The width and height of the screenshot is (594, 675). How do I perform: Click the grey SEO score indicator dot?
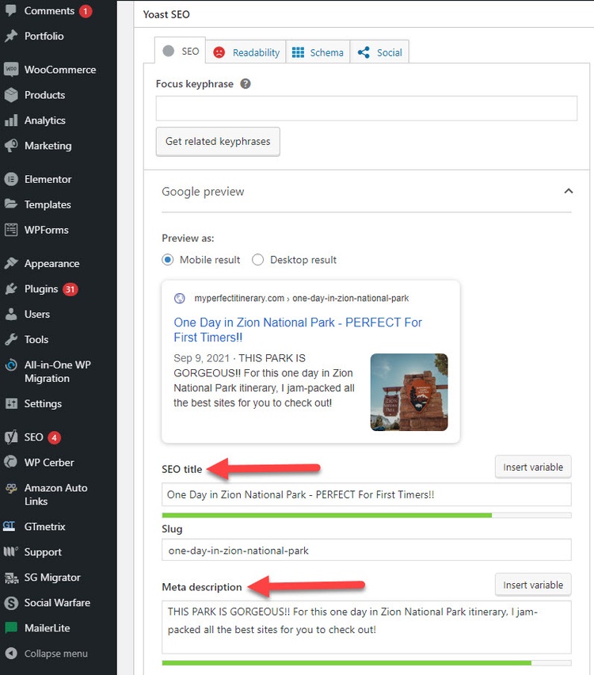pos(168,51)
